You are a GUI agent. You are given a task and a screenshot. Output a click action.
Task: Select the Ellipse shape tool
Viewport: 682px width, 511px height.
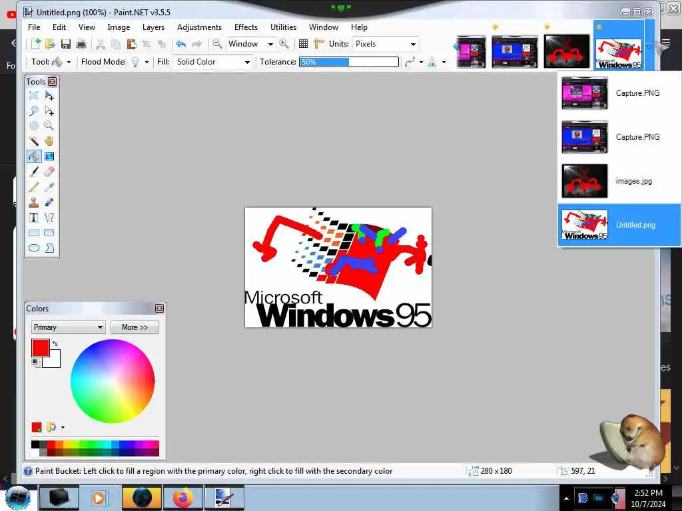pyautogui.click(x=34, y=248)
